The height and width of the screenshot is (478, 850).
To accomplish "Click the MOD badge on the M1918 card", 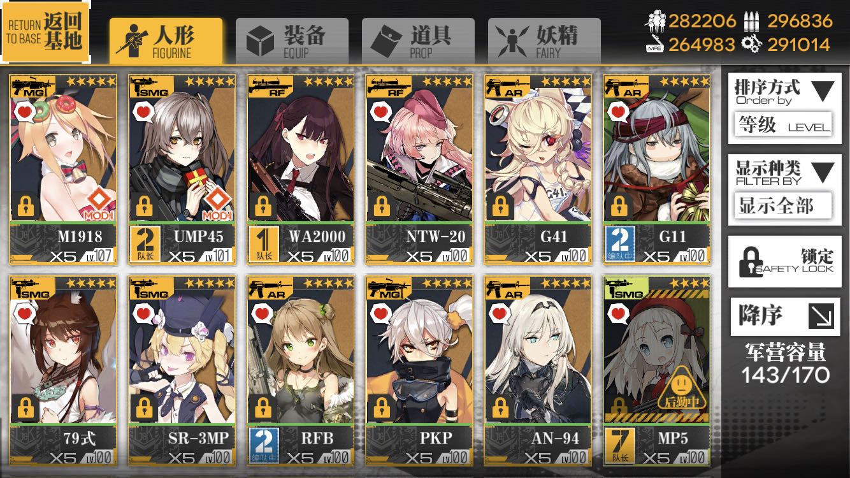I will (x=99, y=205).
